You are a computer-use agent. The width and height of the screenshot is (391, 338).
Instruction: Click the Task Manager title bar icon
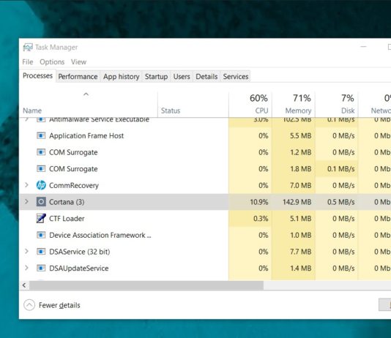pyautogui.click(x=28, y=47)
